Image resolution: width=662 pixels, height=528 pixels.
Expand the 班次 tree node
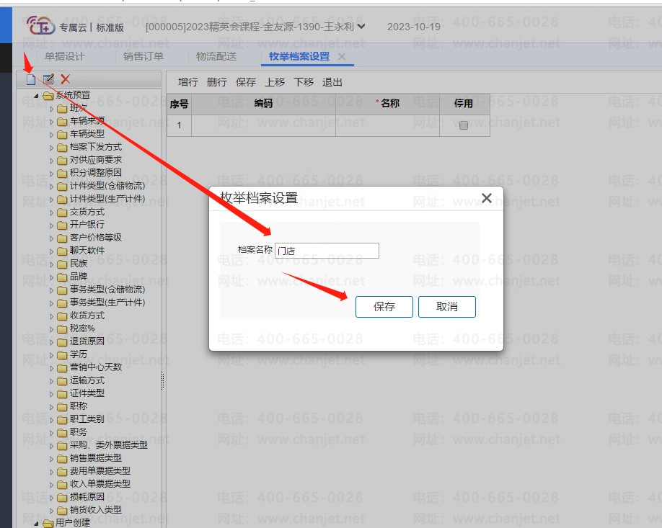51,109
